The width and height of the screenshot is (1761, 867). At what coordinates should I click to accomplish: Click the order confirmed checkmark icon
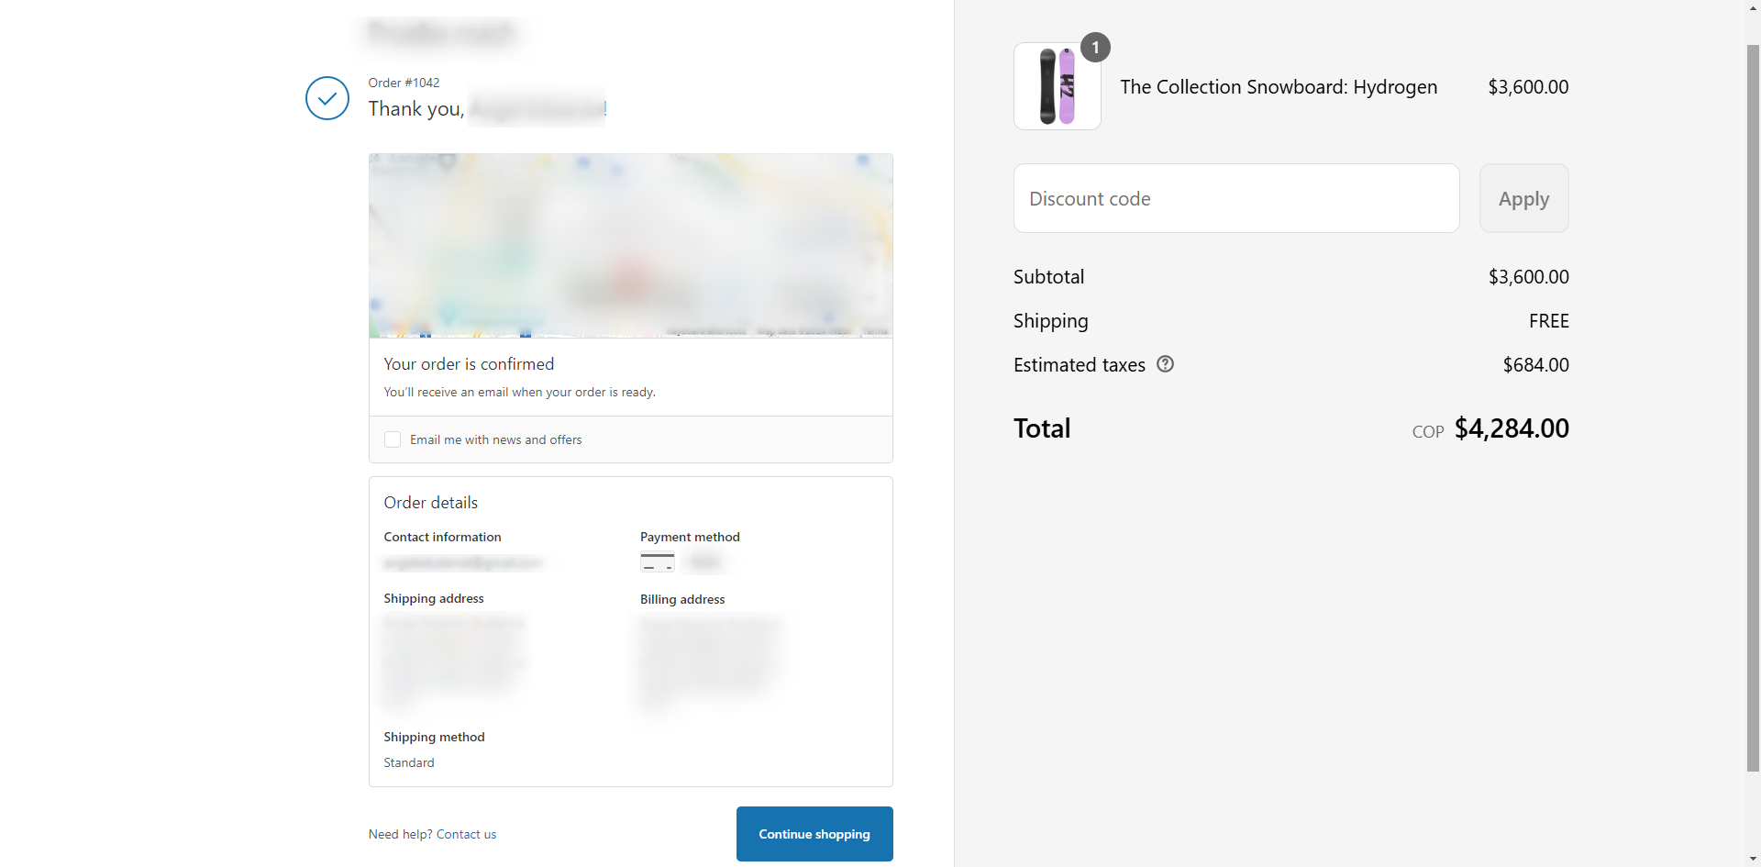pos(327,98)
